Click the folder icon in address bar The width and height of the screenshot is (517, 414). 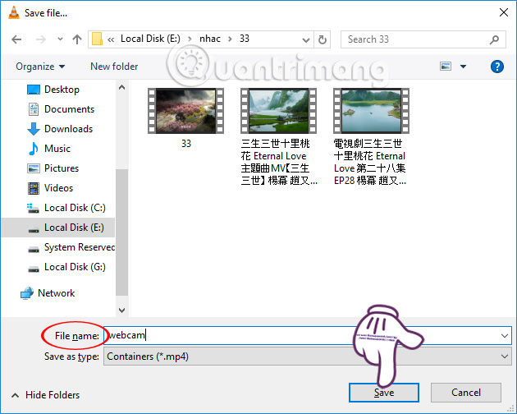click(97, 39)
